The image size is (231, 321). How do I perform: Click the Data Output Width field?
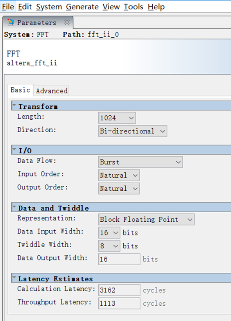coord(119,259)
